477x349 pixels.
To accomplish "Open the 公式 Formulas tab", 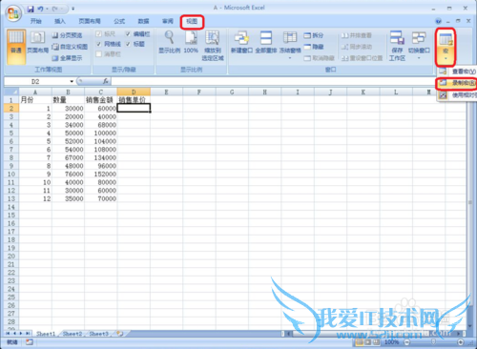I will (x=119, y=21).
